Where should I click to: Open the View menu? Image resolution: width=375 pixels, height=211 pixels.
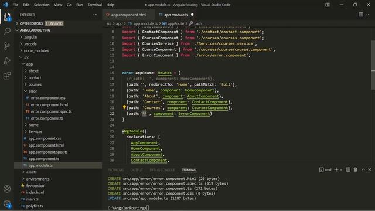pyautogui.click(x=58, y=5)
